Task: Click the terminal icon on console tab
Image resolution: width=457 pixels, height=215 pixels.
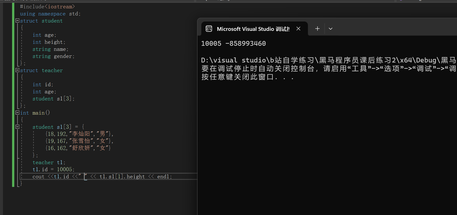Action: 209,29
